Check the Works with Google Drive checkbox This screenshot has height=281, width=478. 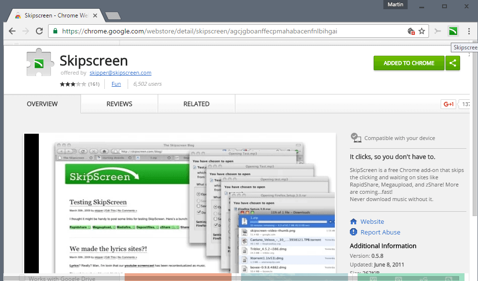coord(22,278)
